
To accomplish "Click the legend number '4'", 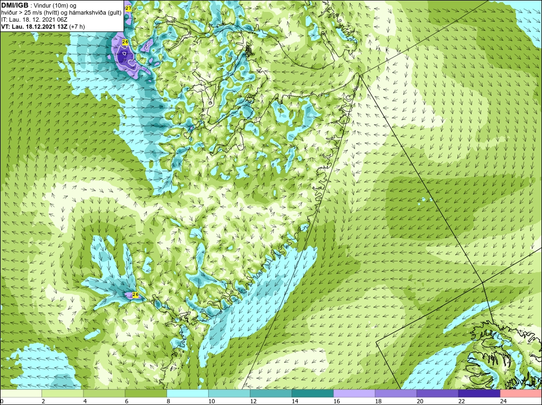I will (x=85, y=401).
